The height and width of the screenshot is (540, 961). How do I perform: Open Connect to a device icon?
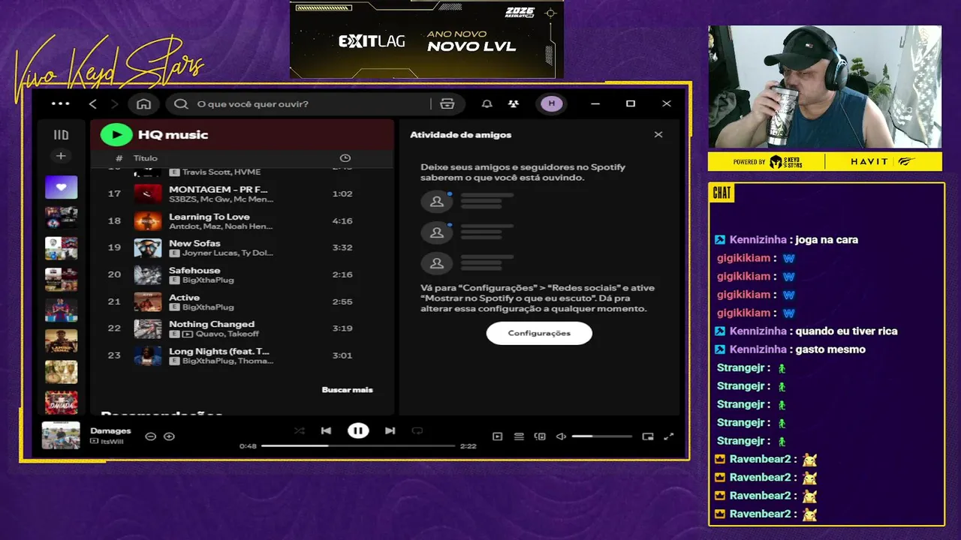540,436
